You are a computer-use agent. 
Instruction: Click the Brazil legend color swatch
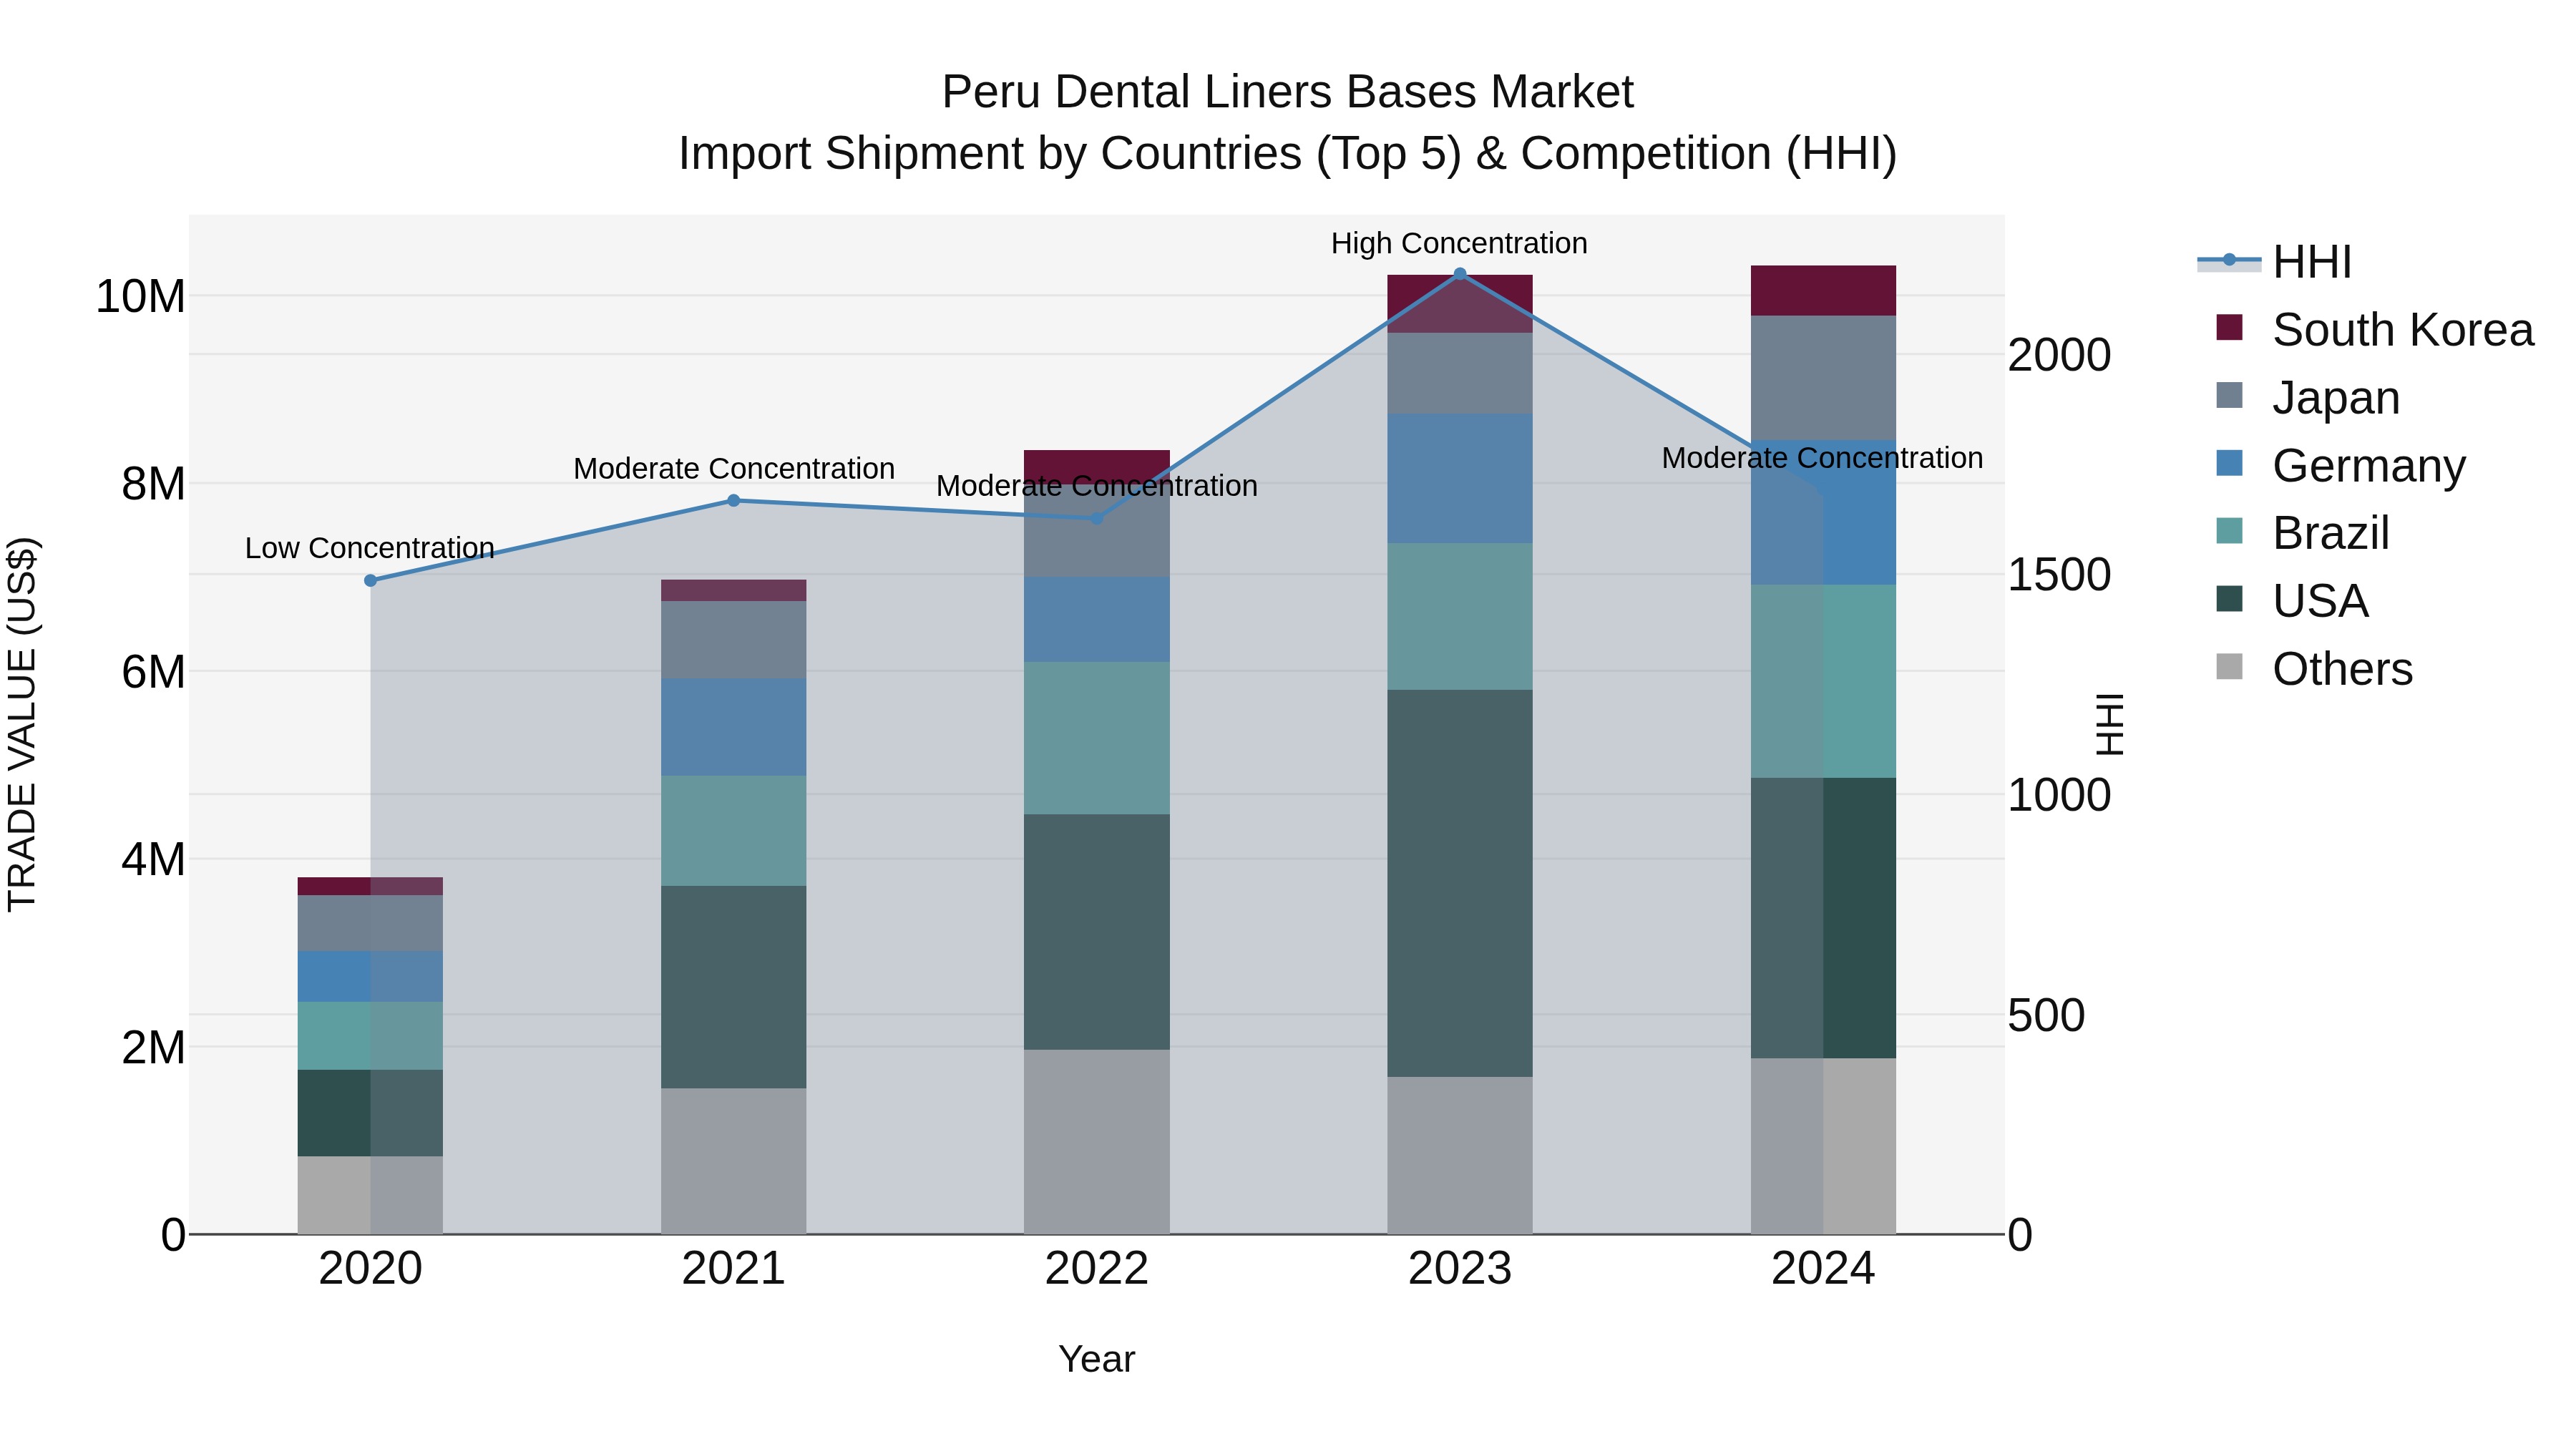coord(2229,531)
